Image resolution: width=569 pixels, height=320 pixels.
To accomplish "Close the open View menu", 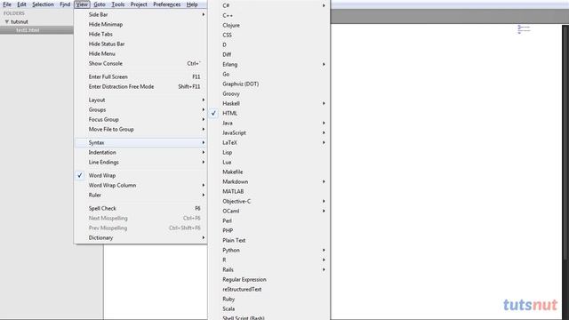I will [x=82, y=4].
